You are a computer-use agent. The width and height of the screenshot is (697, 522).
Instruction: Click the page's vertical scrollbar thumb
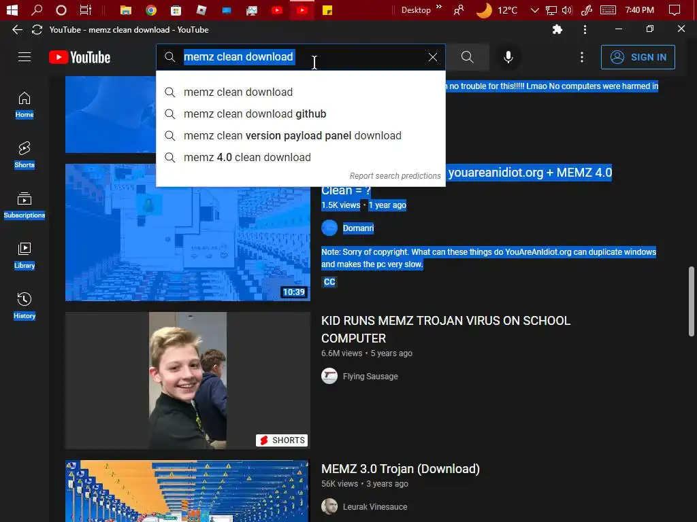pos(692,301)
